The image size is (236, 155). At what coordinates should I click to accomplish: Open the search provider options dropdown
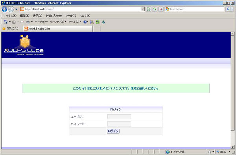(x=232, y=9)
